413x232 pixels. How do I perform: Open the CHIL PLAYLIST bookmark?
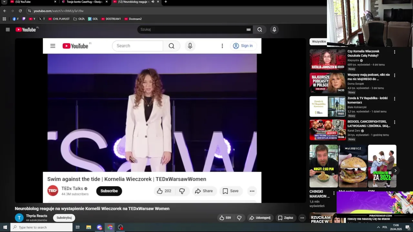(x=59, y=19)
